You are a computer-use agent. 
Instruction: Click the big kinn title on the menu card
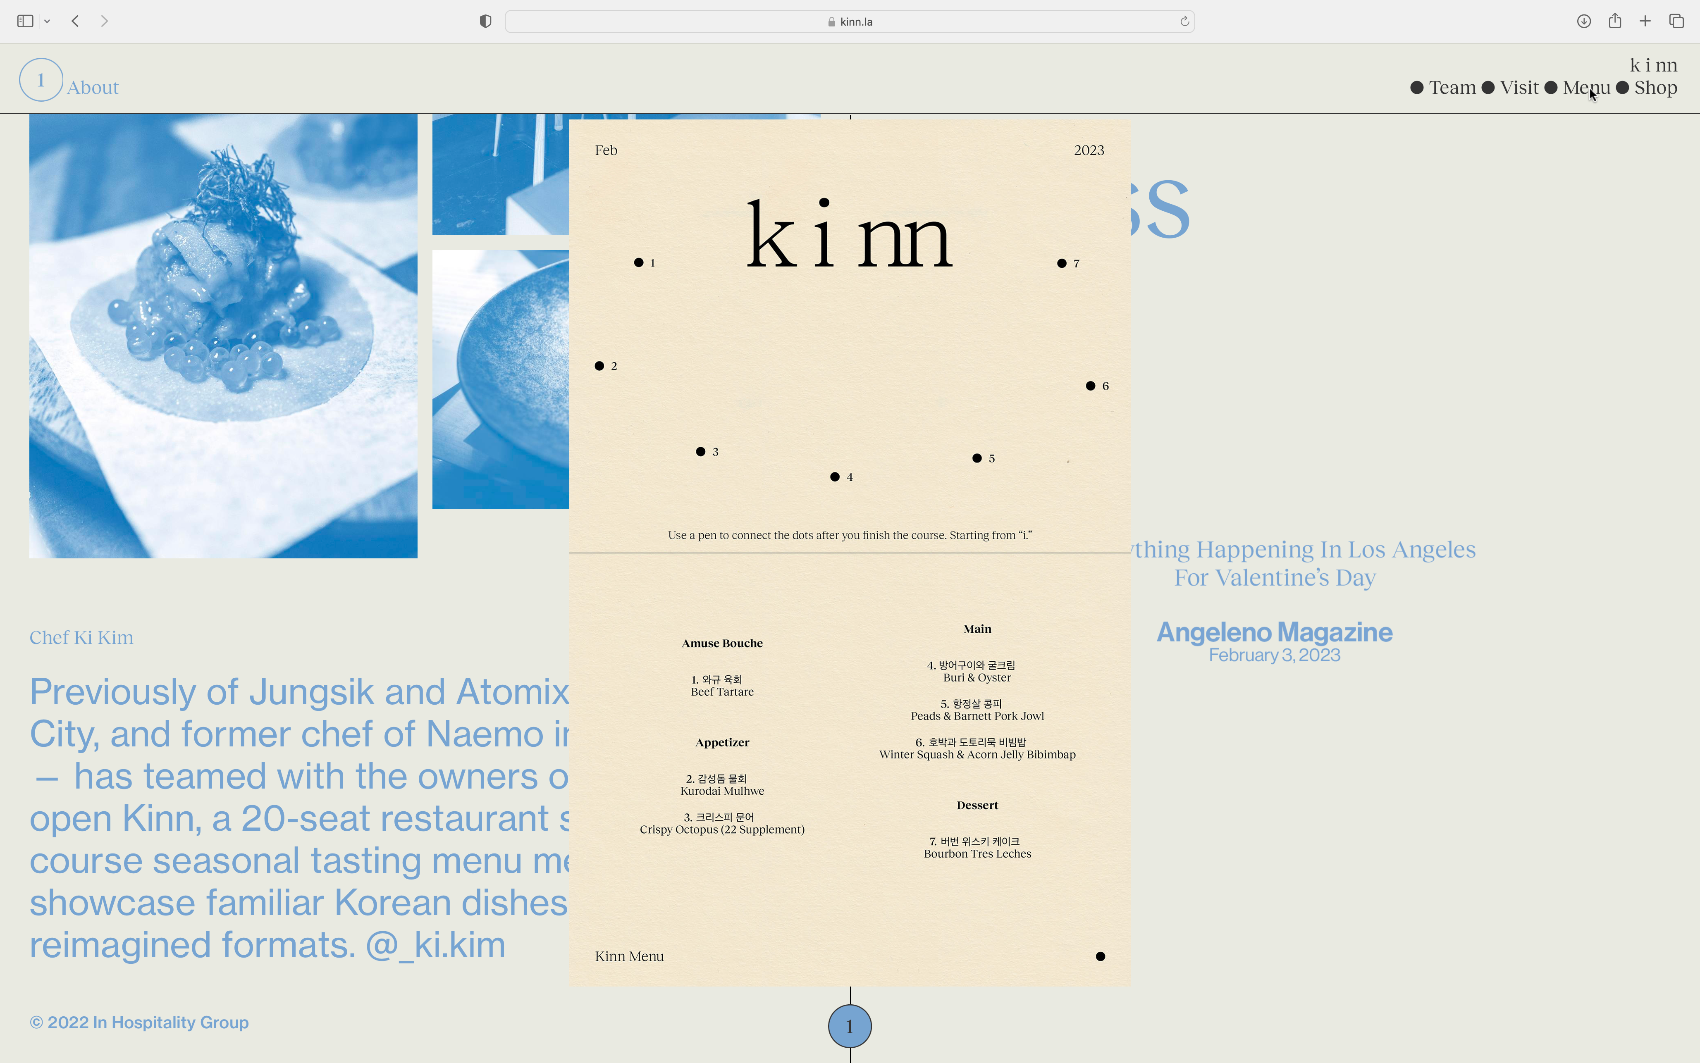coord(849,234)
